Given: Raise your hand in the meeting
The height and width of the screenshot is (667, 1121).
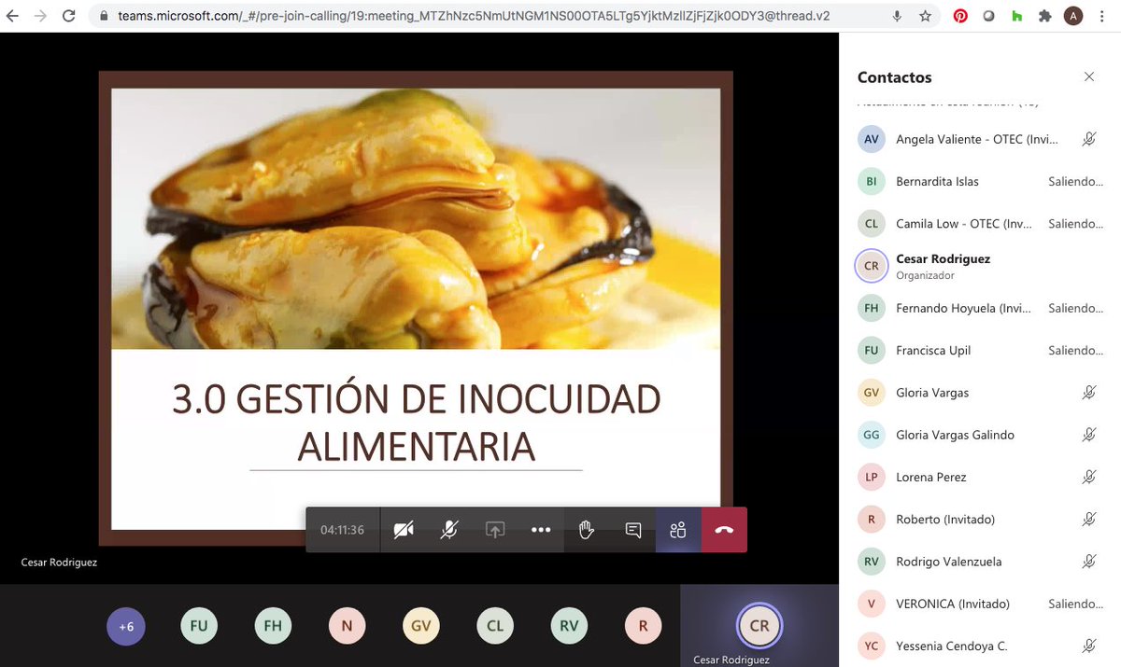Looking at the screenshot, I should coord(587,530).
